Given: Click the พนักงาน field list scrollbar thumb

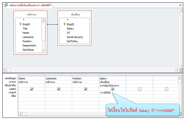Looking at the screenshot, I should tap(43, 31).
